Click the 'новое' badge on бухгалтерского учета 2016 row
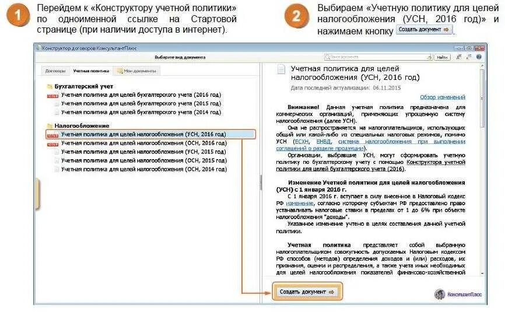The height and width of the screenshot is (312, 505). 53,96
